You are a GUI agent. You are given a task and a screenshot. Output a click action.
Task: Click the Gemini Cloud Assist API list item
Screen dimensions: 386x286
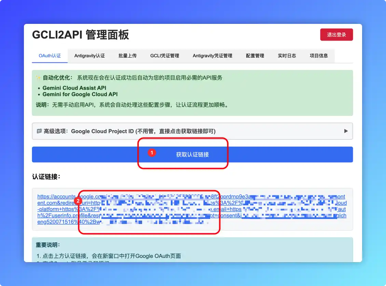[74, 88]
